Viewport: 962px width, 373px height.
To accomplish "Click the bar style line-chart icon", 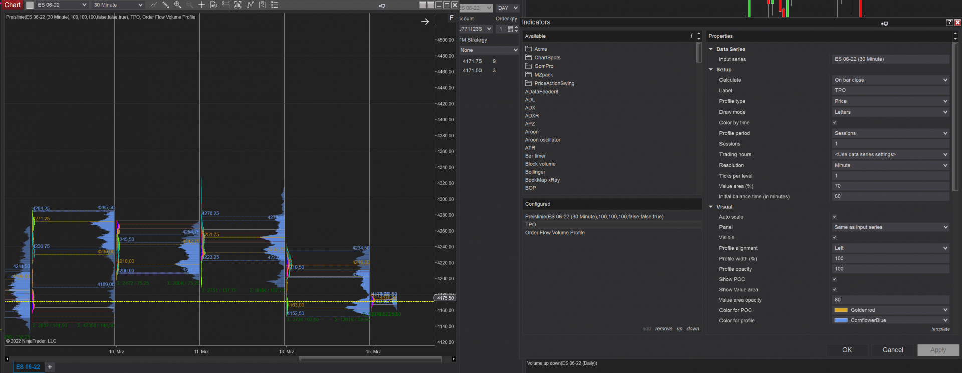I will coord(154,5).
